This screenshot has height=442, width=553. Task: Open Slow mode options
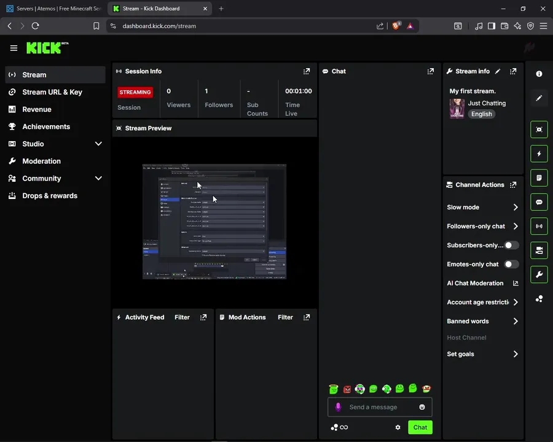click(482, 207)
